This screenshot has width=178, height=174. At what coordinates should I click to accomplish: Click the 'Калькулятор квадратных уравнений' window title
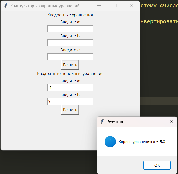coord(45,6)
